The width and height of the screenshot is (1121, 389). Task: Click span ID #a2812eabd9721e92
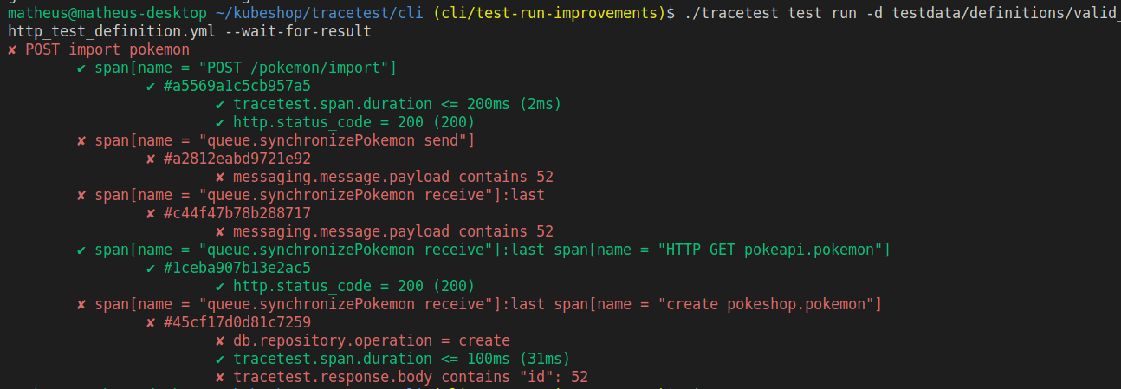[x=237, y=159]
